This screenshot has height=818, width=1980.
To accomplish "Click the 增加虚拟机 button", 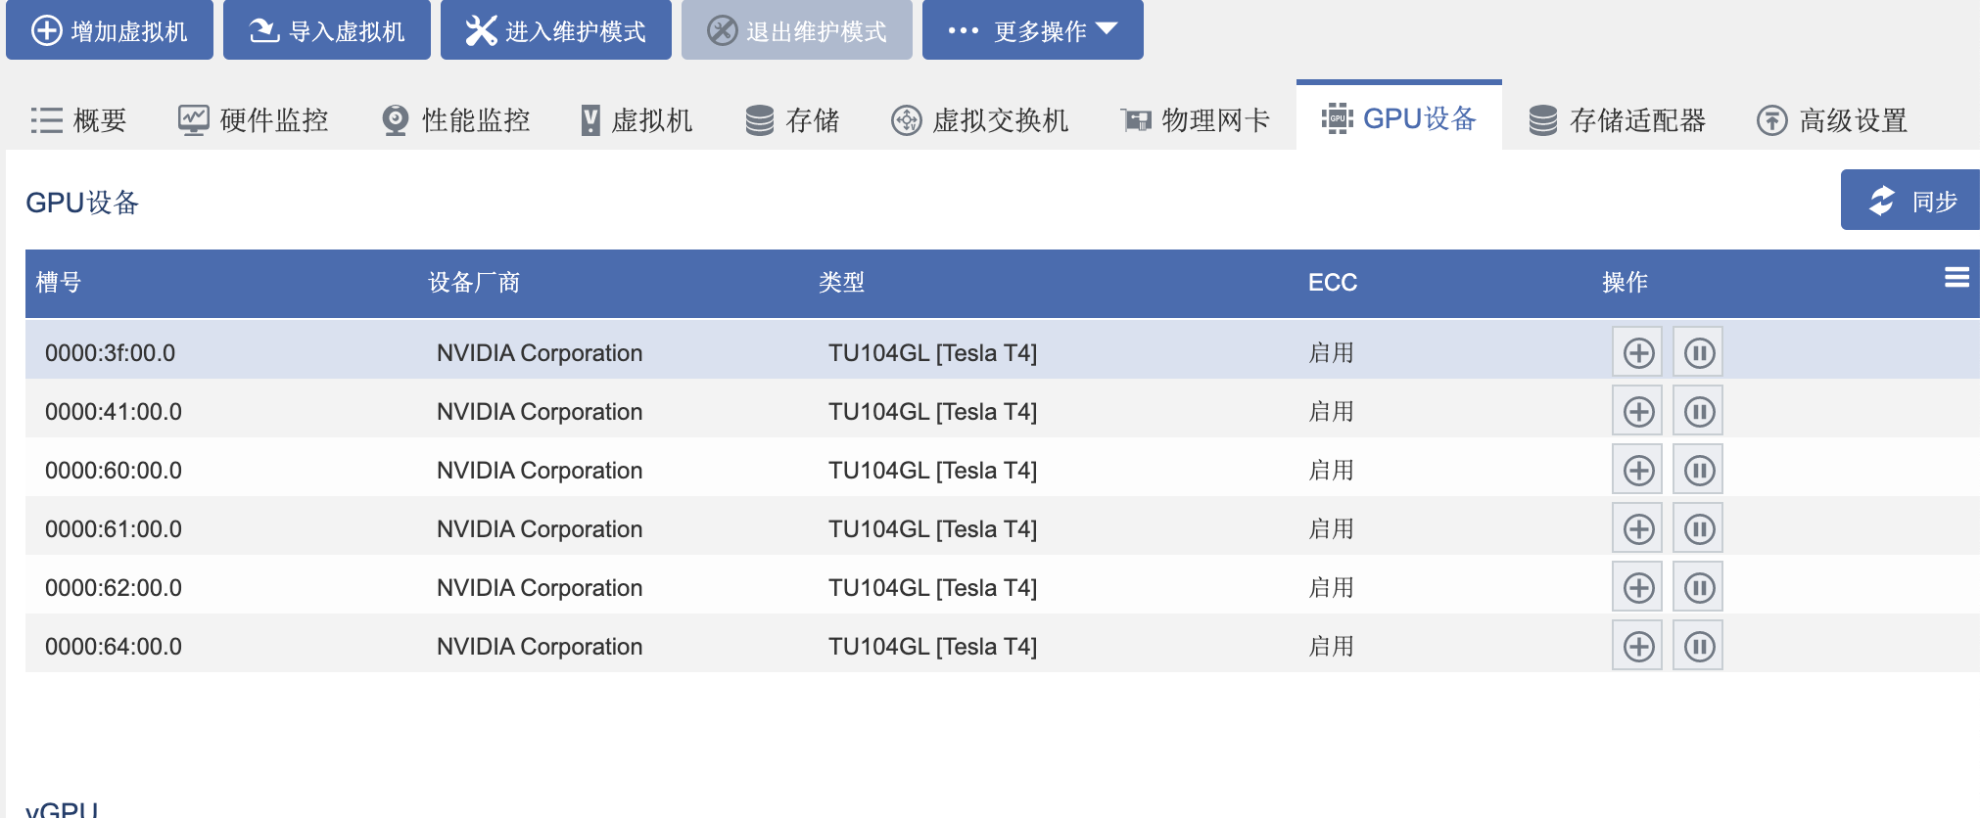I will tap(110, 30).
